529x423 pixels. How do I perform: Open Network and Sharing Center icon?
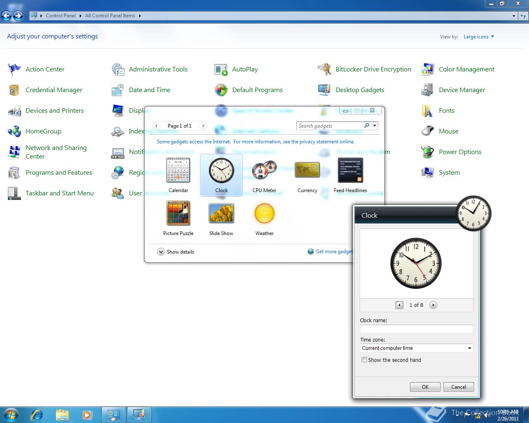point(14,152)
